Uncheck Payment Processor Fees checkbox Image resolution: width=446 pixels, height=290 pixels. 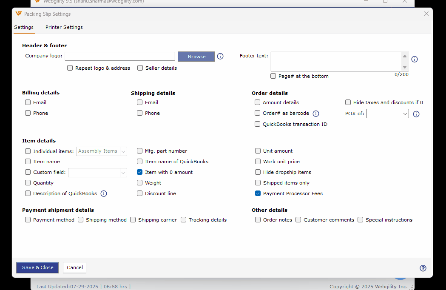click(258, 193)
